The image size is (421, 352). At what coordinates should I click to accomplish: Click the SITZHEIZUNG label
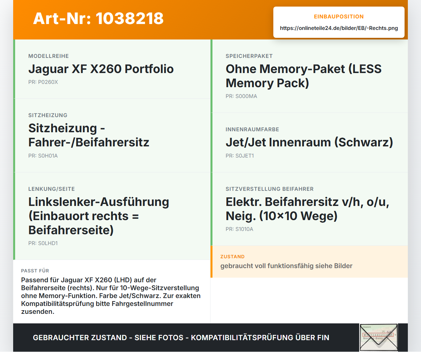pos(48,115)
